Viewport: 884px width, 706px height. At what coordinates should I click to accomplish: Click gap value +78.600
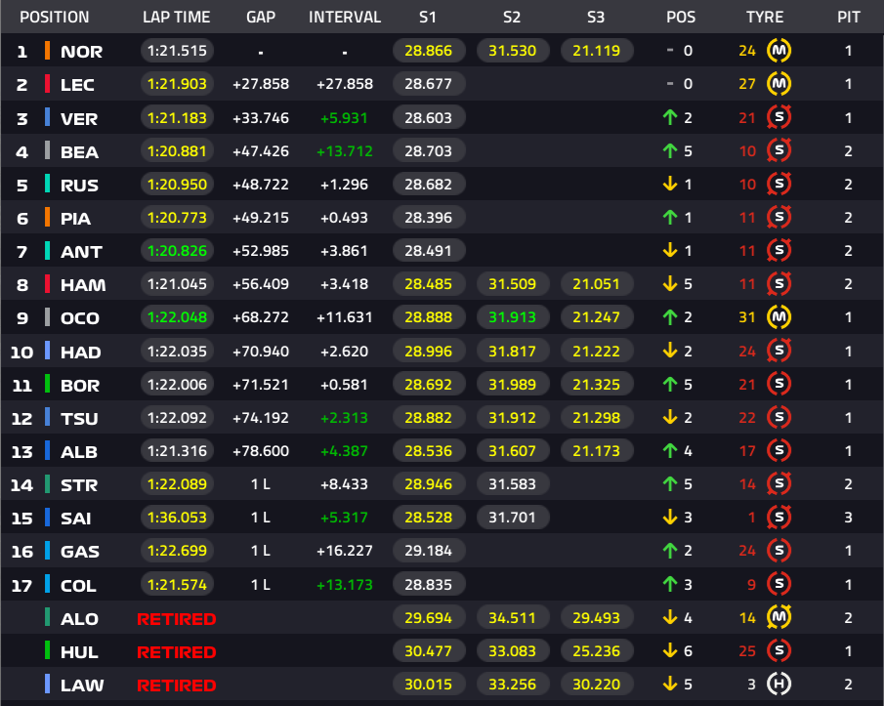tap(261, 451)
